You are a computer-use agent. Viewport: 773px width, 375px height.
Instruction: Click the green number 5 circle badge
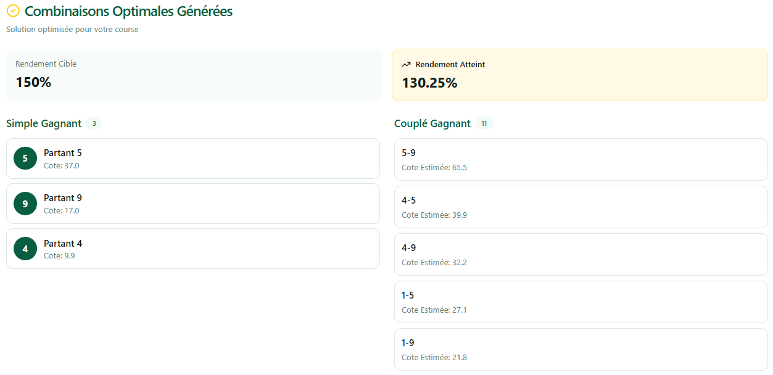(25, 159)
